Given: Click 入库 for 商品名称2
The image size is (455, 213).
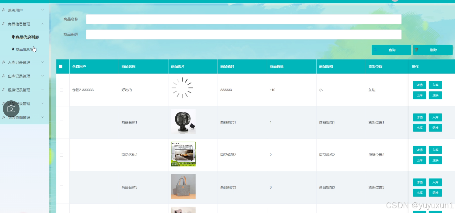Looking at the screenshot, I should tap(435, 150).
